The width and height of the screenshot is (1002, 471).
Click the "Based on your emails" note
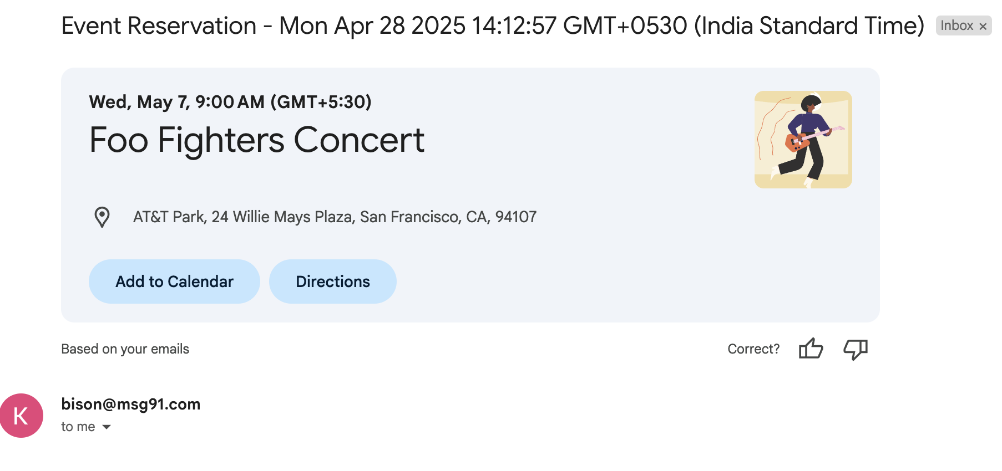[x=125, y=349]
